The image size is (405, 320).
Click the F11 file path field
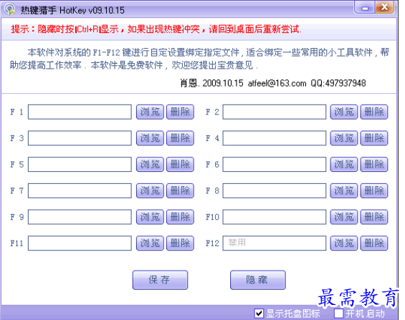pyautogui.click(x=80, y=243)
